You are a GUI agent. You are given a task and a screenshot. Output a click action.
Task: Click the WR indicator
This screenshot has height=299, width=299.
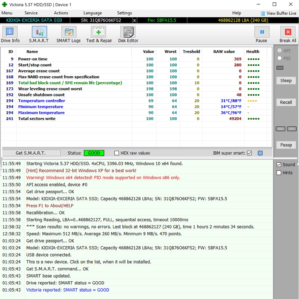pyautogui.click(x=280, y=129)
